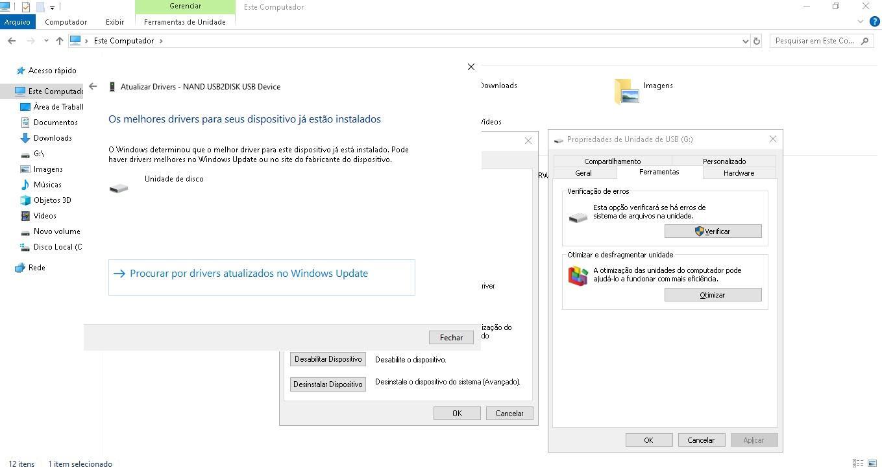Viewport: 882px width, 470px height.
Task: Open Área de Trabalho in the sidebar
Action: coord(52,107)
